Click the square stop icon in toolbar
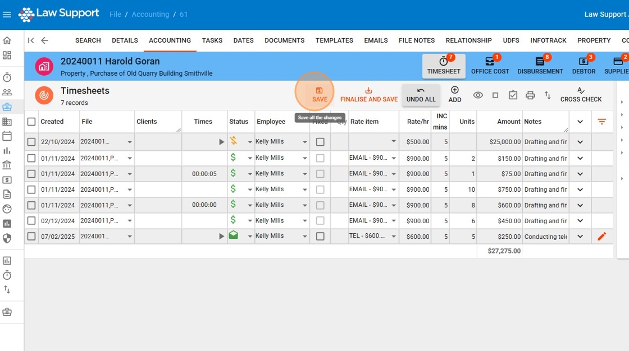Image resolution: width=629 pixels, height=351 pixels. tap(495, 95)
